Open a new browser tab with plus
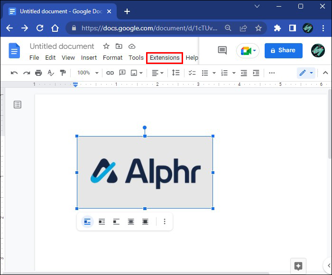The image size is (332, 275). 127,11
